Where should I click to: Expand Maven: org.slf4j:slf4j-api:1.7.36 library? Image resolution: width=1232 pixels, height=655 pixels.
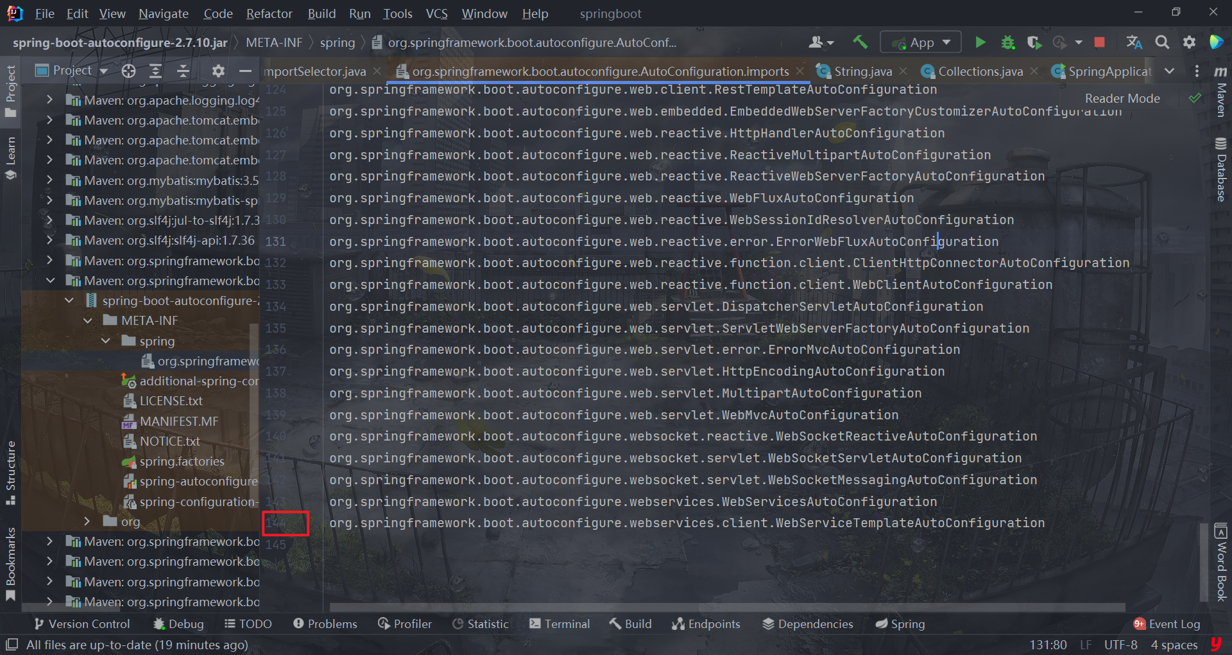49,240
